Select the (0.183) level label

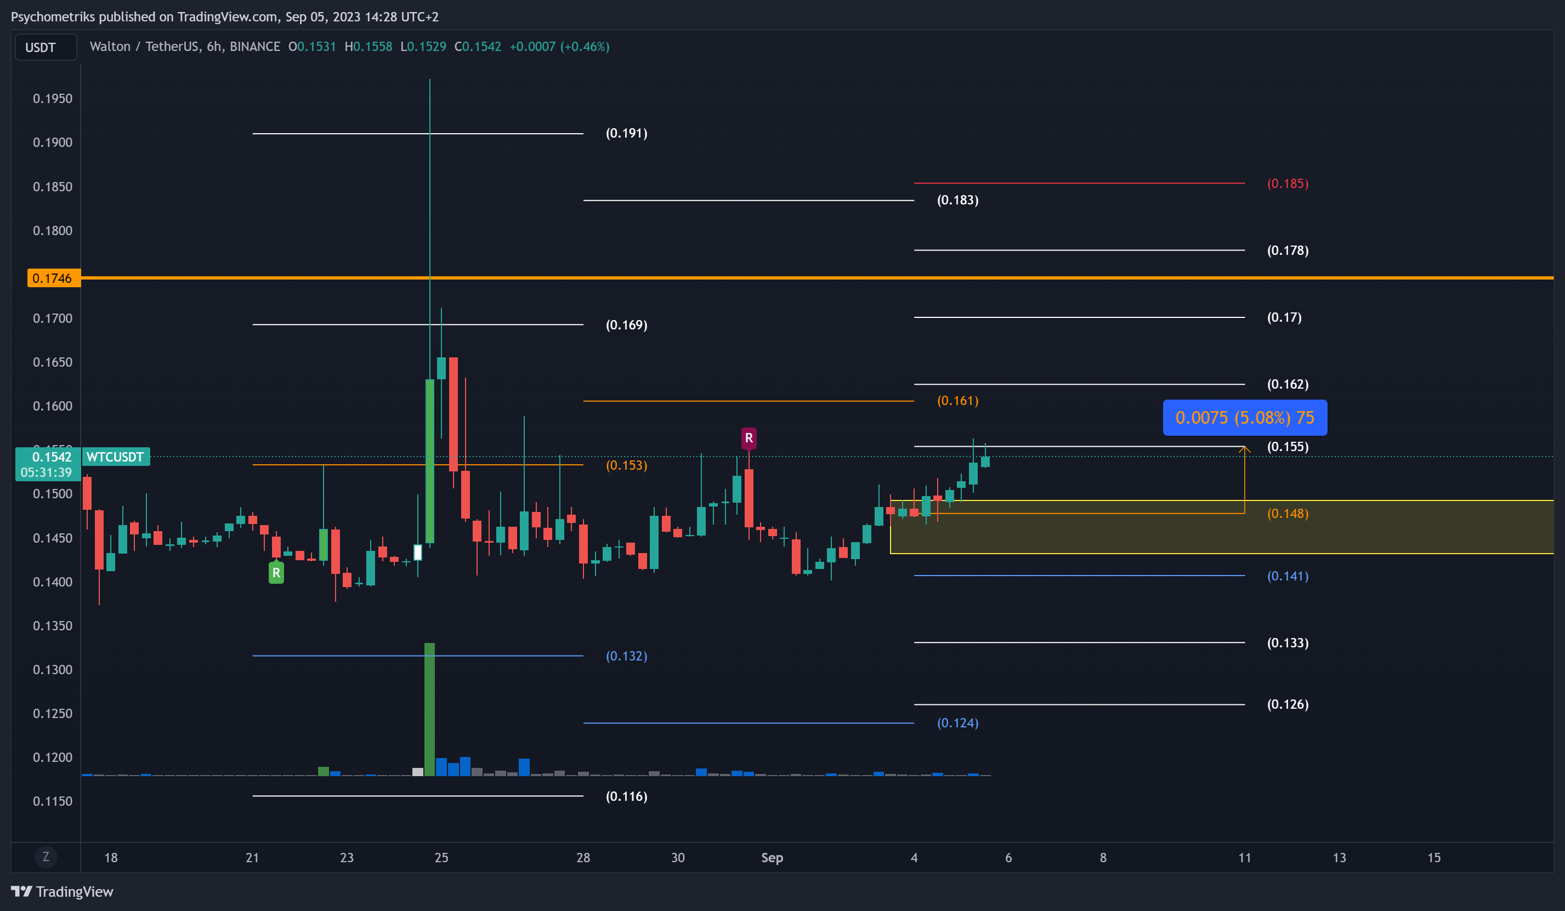coord(957,200)
